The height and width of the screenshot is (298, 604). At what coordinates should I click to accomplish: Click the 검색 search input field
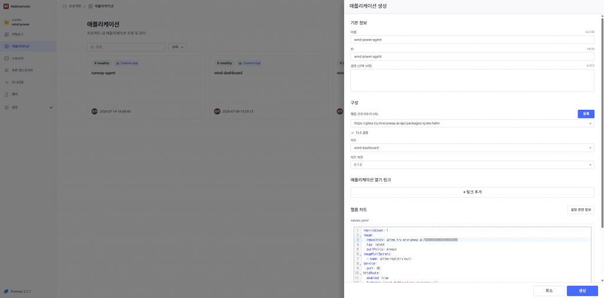(126, 47)
